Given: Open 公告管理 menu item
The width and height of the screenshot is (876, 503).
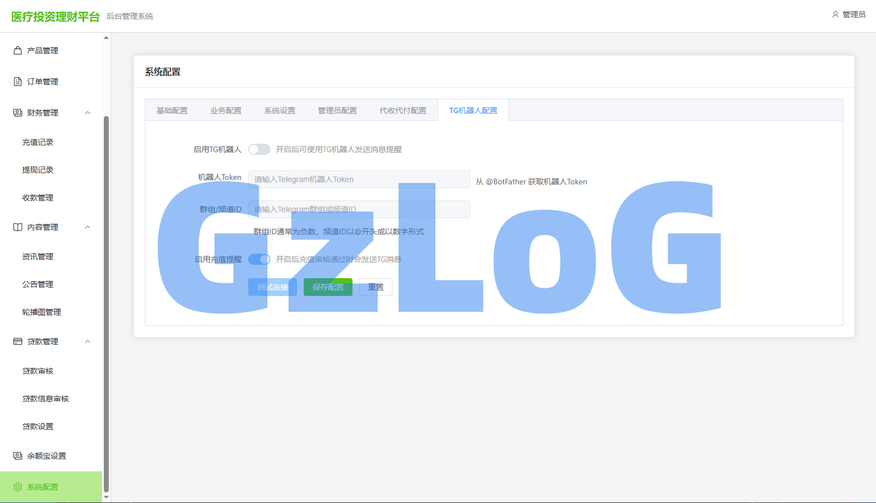Looking at the screenshot, I should 51,284.
